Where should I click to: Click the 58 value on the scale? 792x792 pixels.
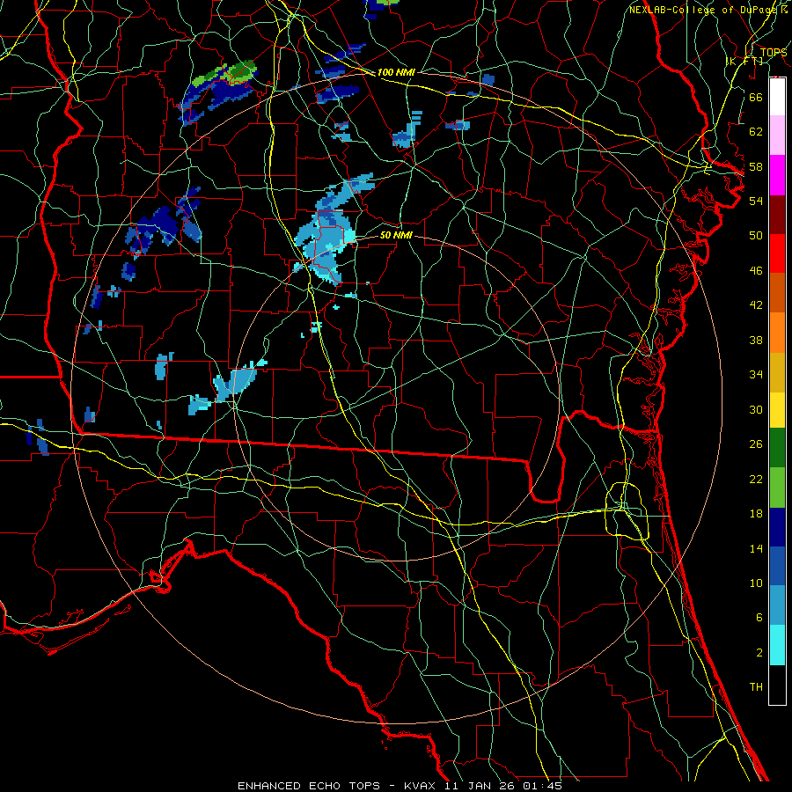(x=756, y=166)
